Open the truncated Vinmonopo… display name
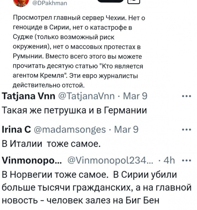 point(32,160)
